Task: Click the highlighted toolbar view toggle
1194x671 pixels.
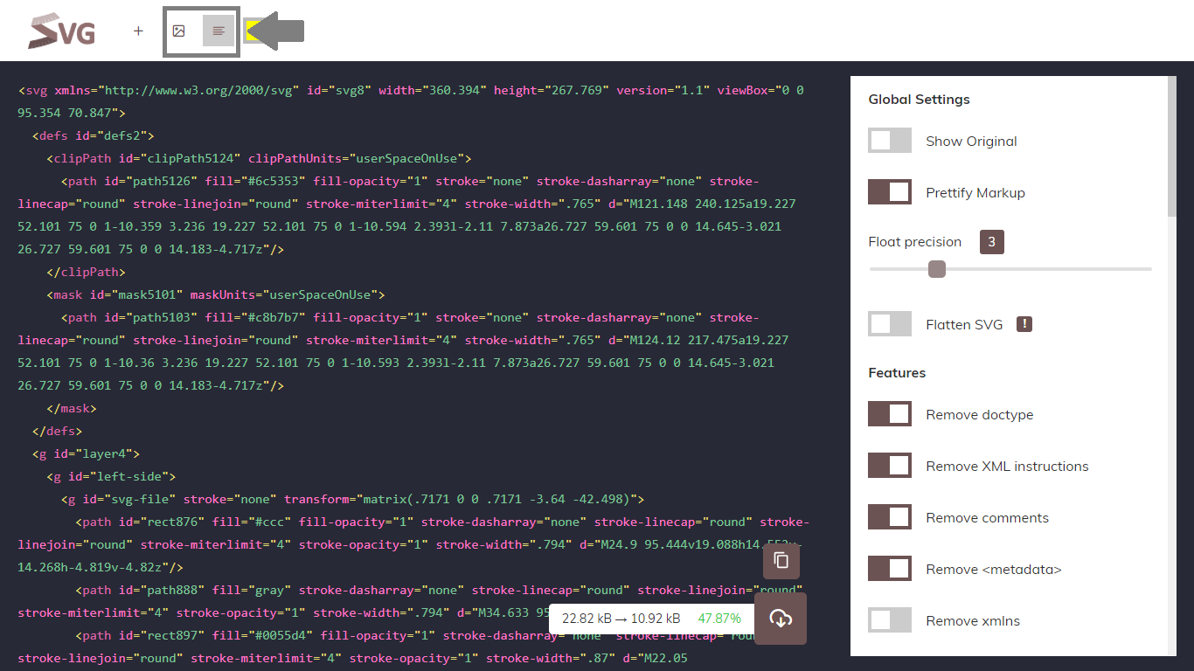Action: coord(253,30)
